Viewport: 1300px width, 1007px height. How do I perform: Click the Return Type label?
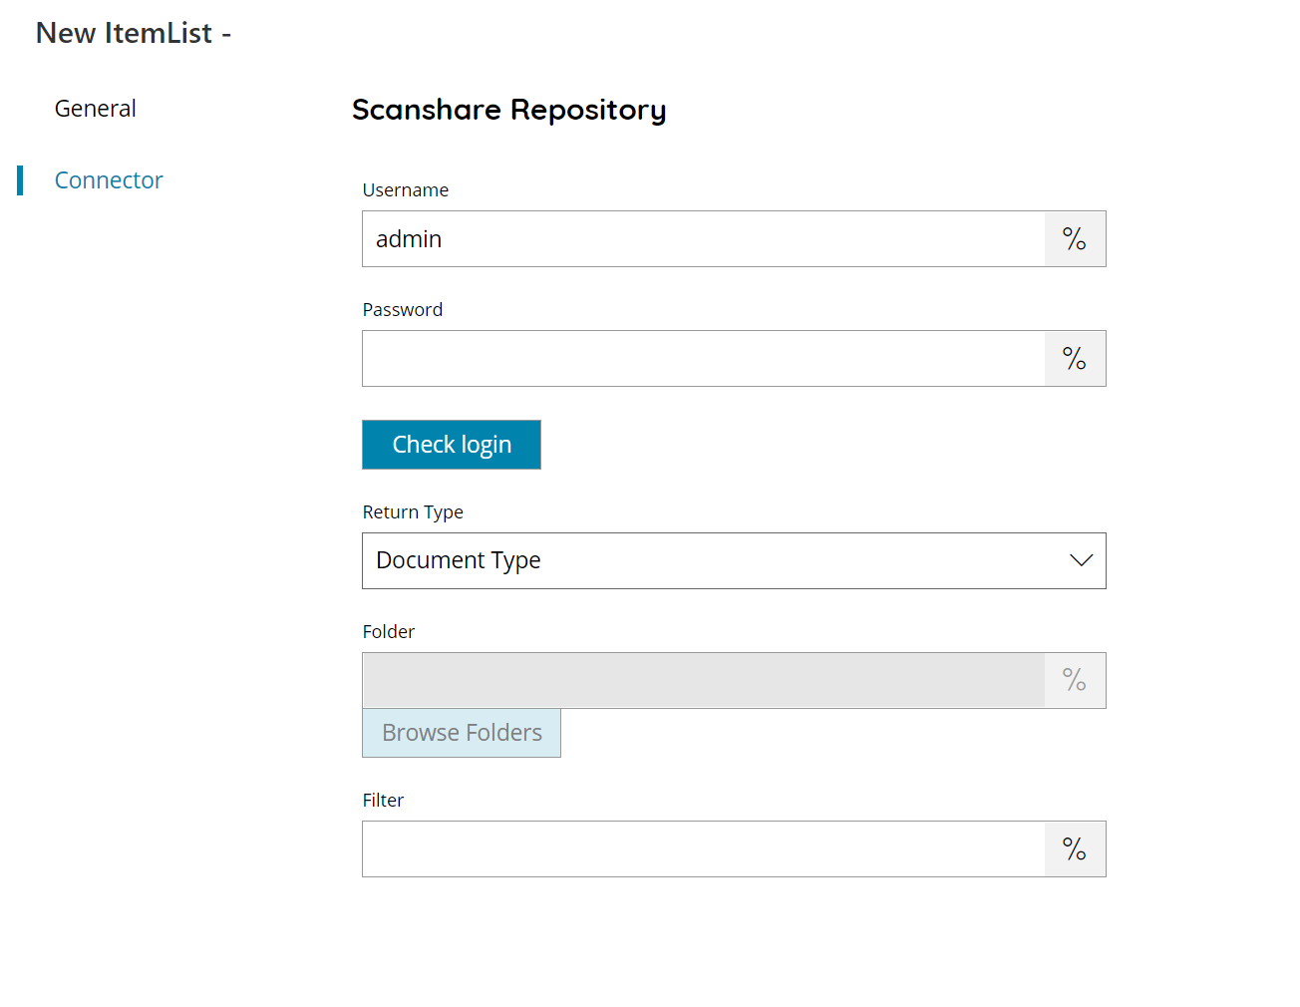(413, 512)
